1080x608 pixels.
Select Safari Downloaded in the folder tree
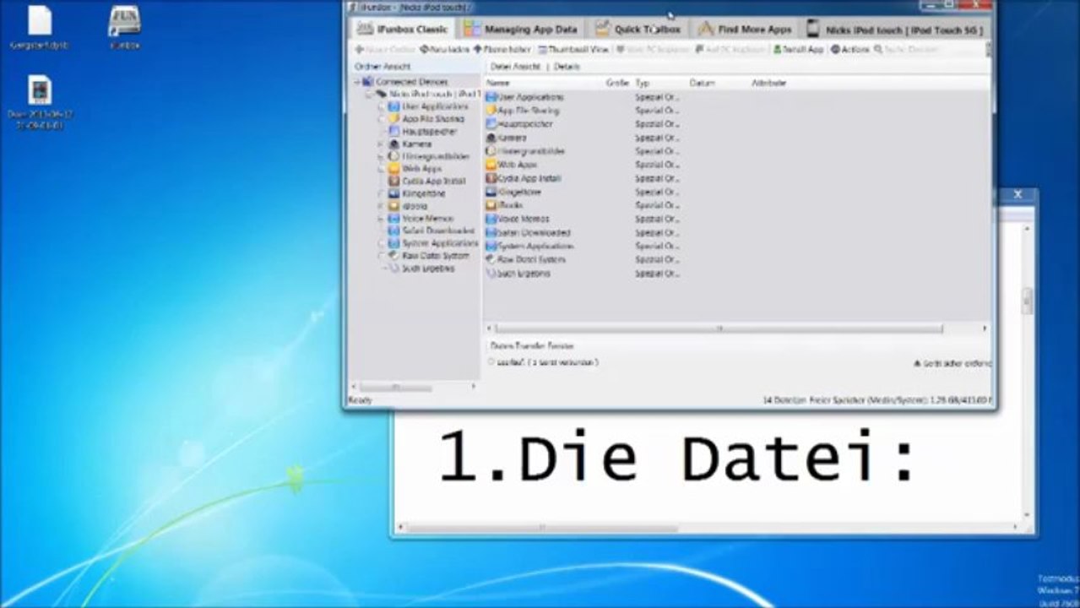point(438,231)
